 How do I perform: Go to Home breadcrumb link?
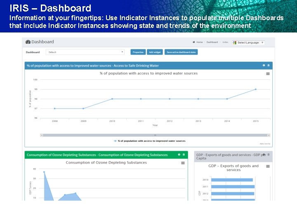pyautogui.click(x=200, y=42)
